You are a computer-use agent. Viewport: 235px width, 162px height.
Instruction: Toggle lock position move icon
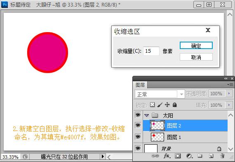tap(167, 104)
